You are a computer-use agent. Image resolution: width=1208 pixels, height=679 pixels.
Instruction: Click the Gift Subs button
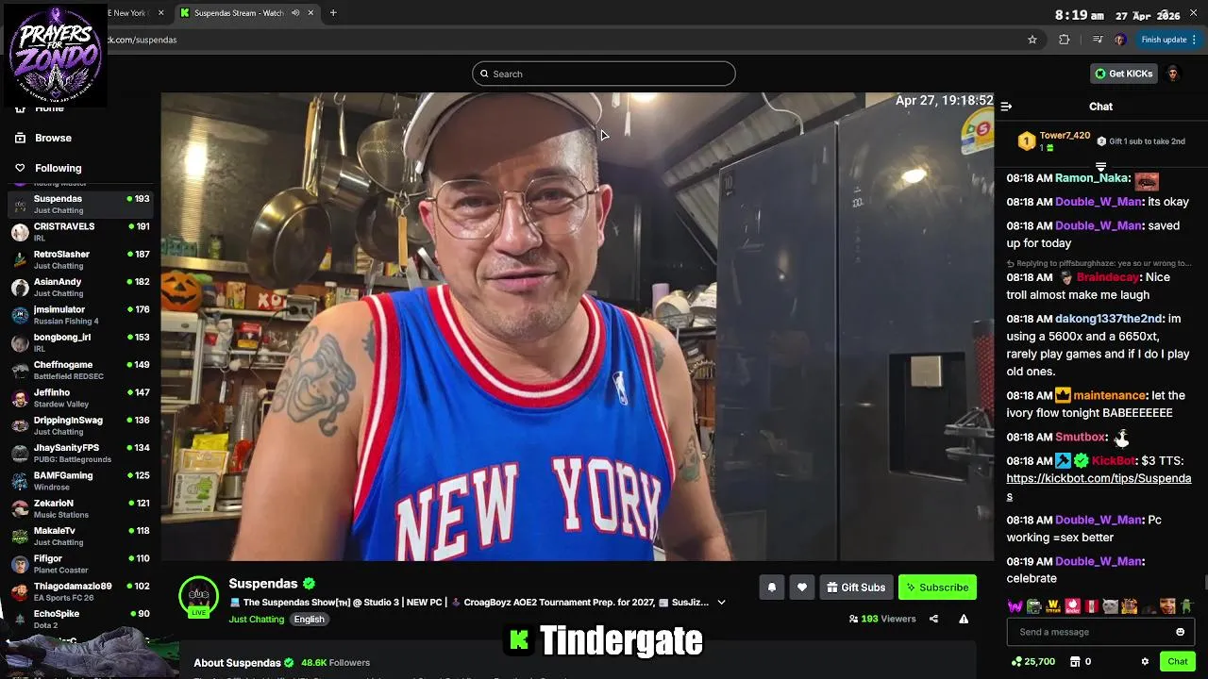pyautogui.click(x=856, y=588)
